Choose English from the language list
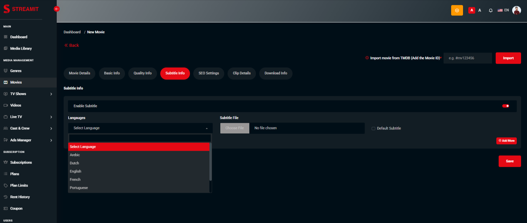 click(x=76, y=171)
